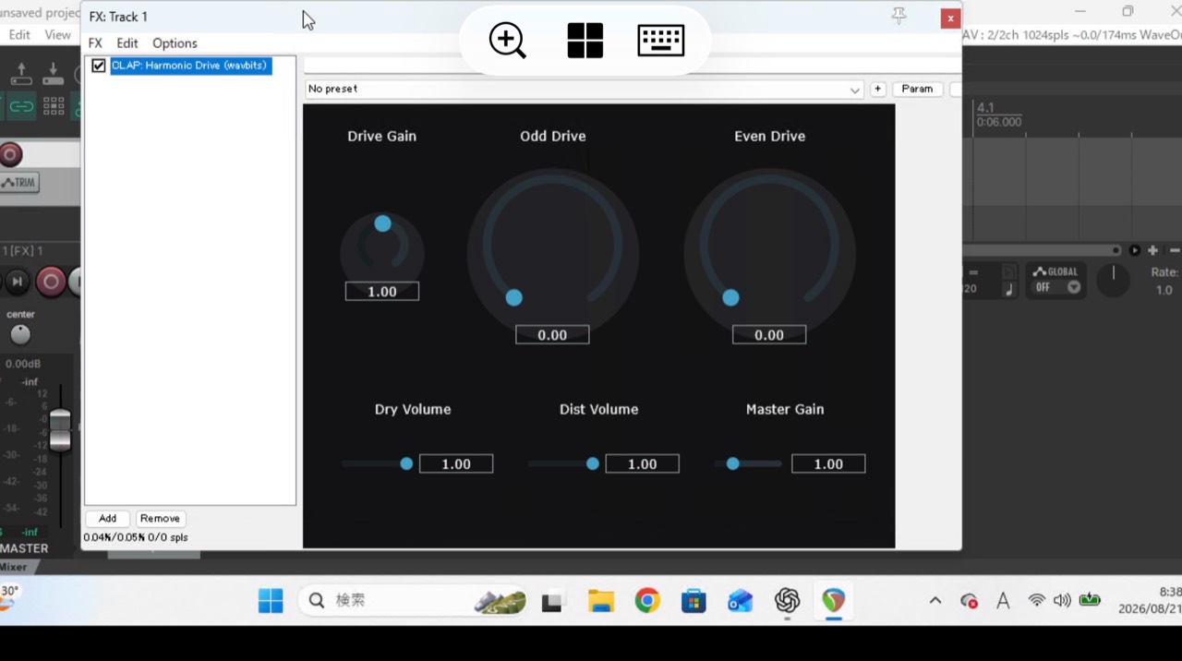Open ChatGPT from the taskbar
Image resolution: width=1182 pixels, height=661 pixels.
[787, 601]
